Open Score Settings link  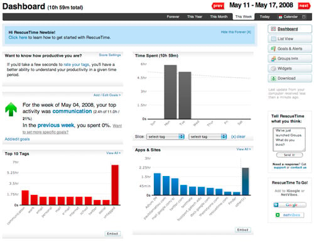point(110,55)
